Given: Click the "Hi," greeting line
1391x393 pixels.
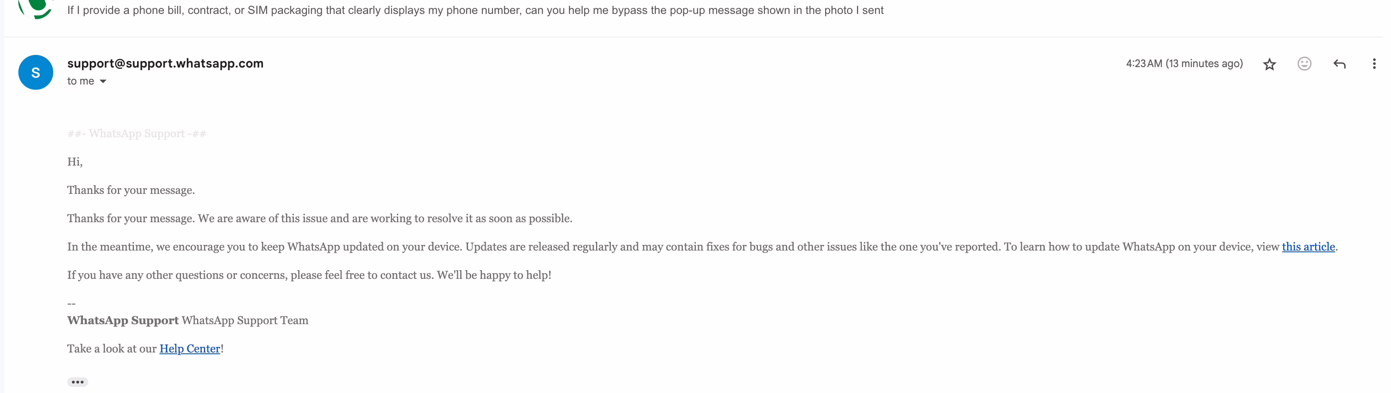Looking at the screenshot, I should [x=75, y=162].
